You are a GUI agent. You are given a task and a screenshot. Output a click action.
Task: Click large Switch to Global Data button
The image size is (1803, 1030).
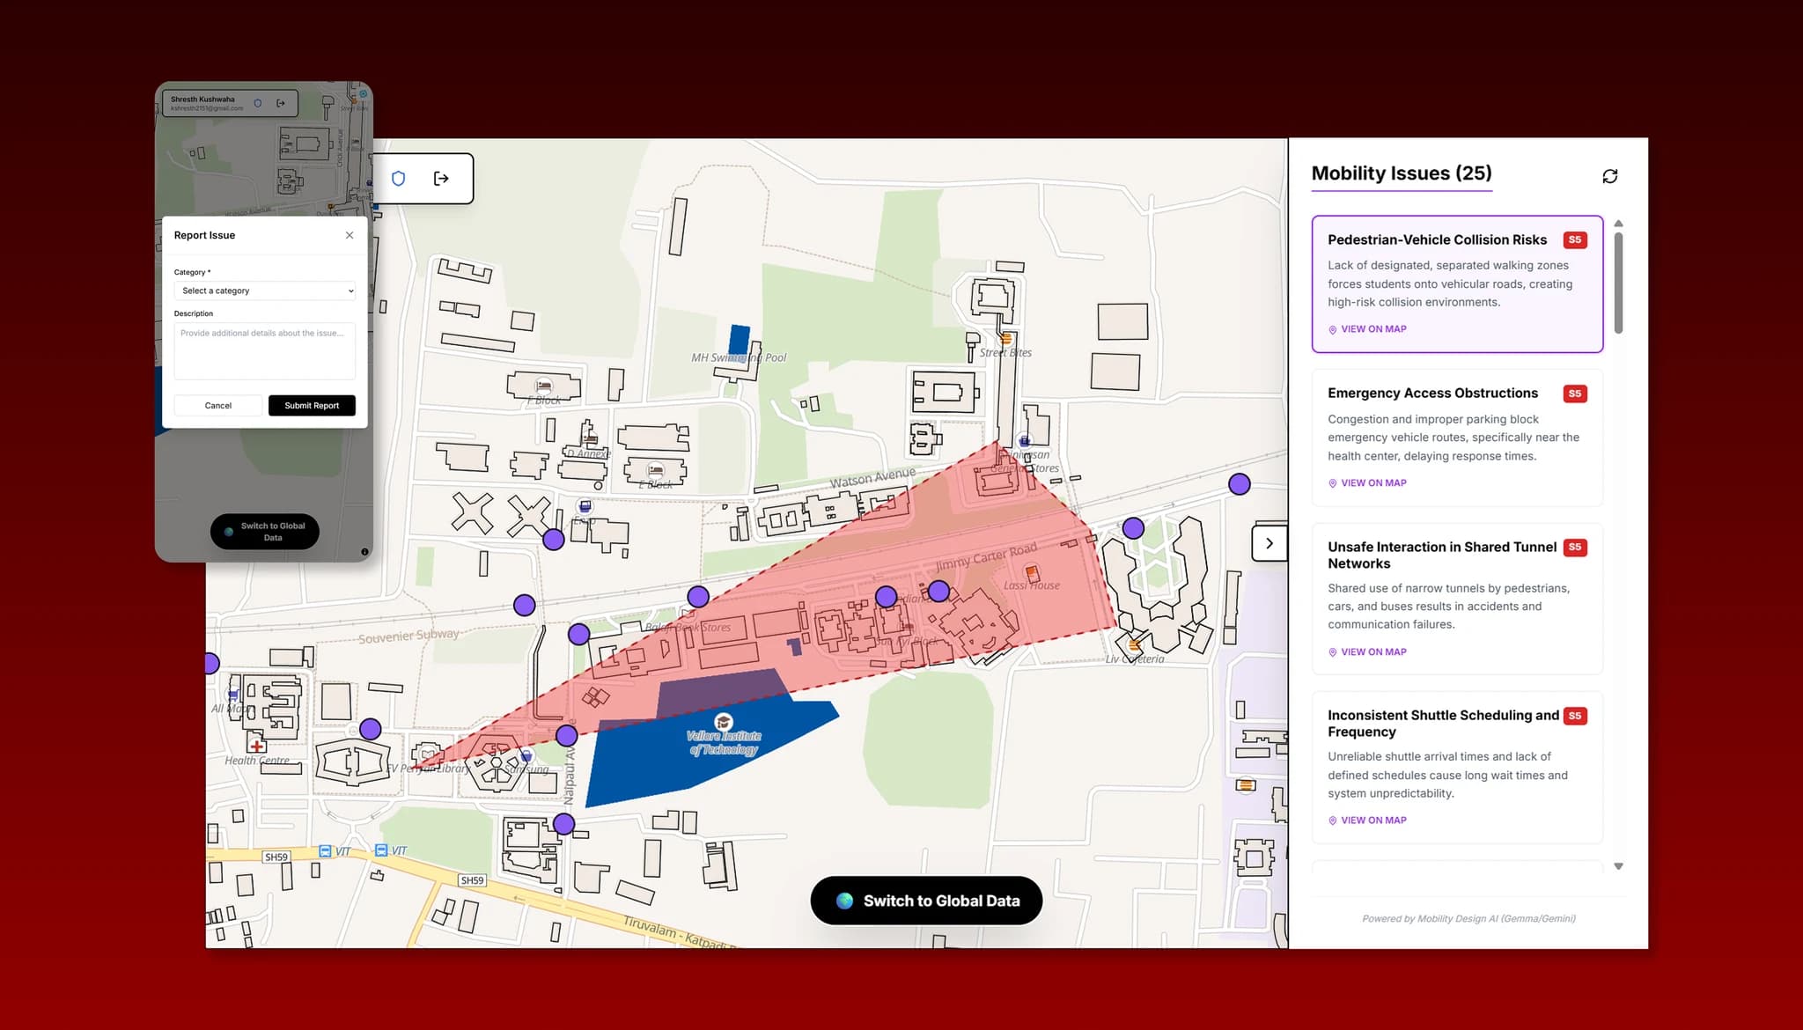coord(926,901)
